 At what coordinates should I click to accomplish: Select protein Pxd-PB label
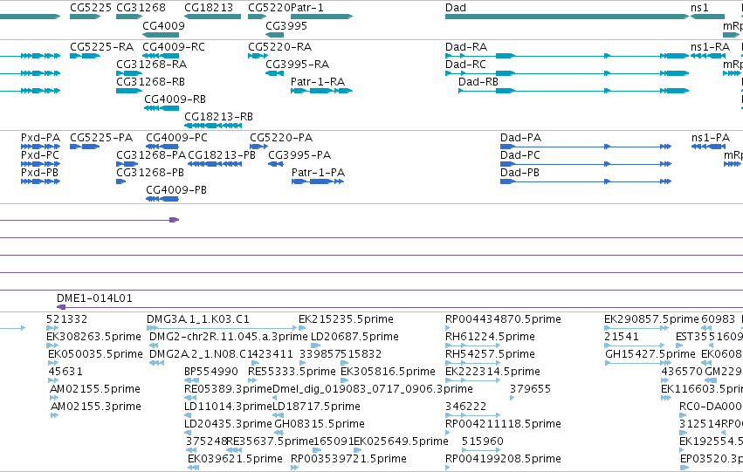click(x=39, y=173)
